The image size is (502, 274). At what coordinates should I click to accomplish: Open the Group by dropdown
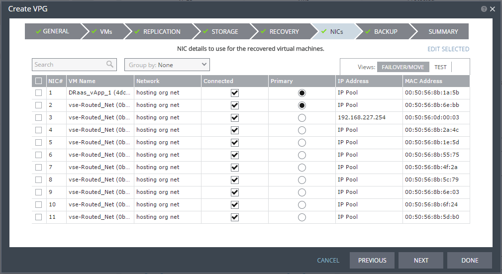click(167, 65)
